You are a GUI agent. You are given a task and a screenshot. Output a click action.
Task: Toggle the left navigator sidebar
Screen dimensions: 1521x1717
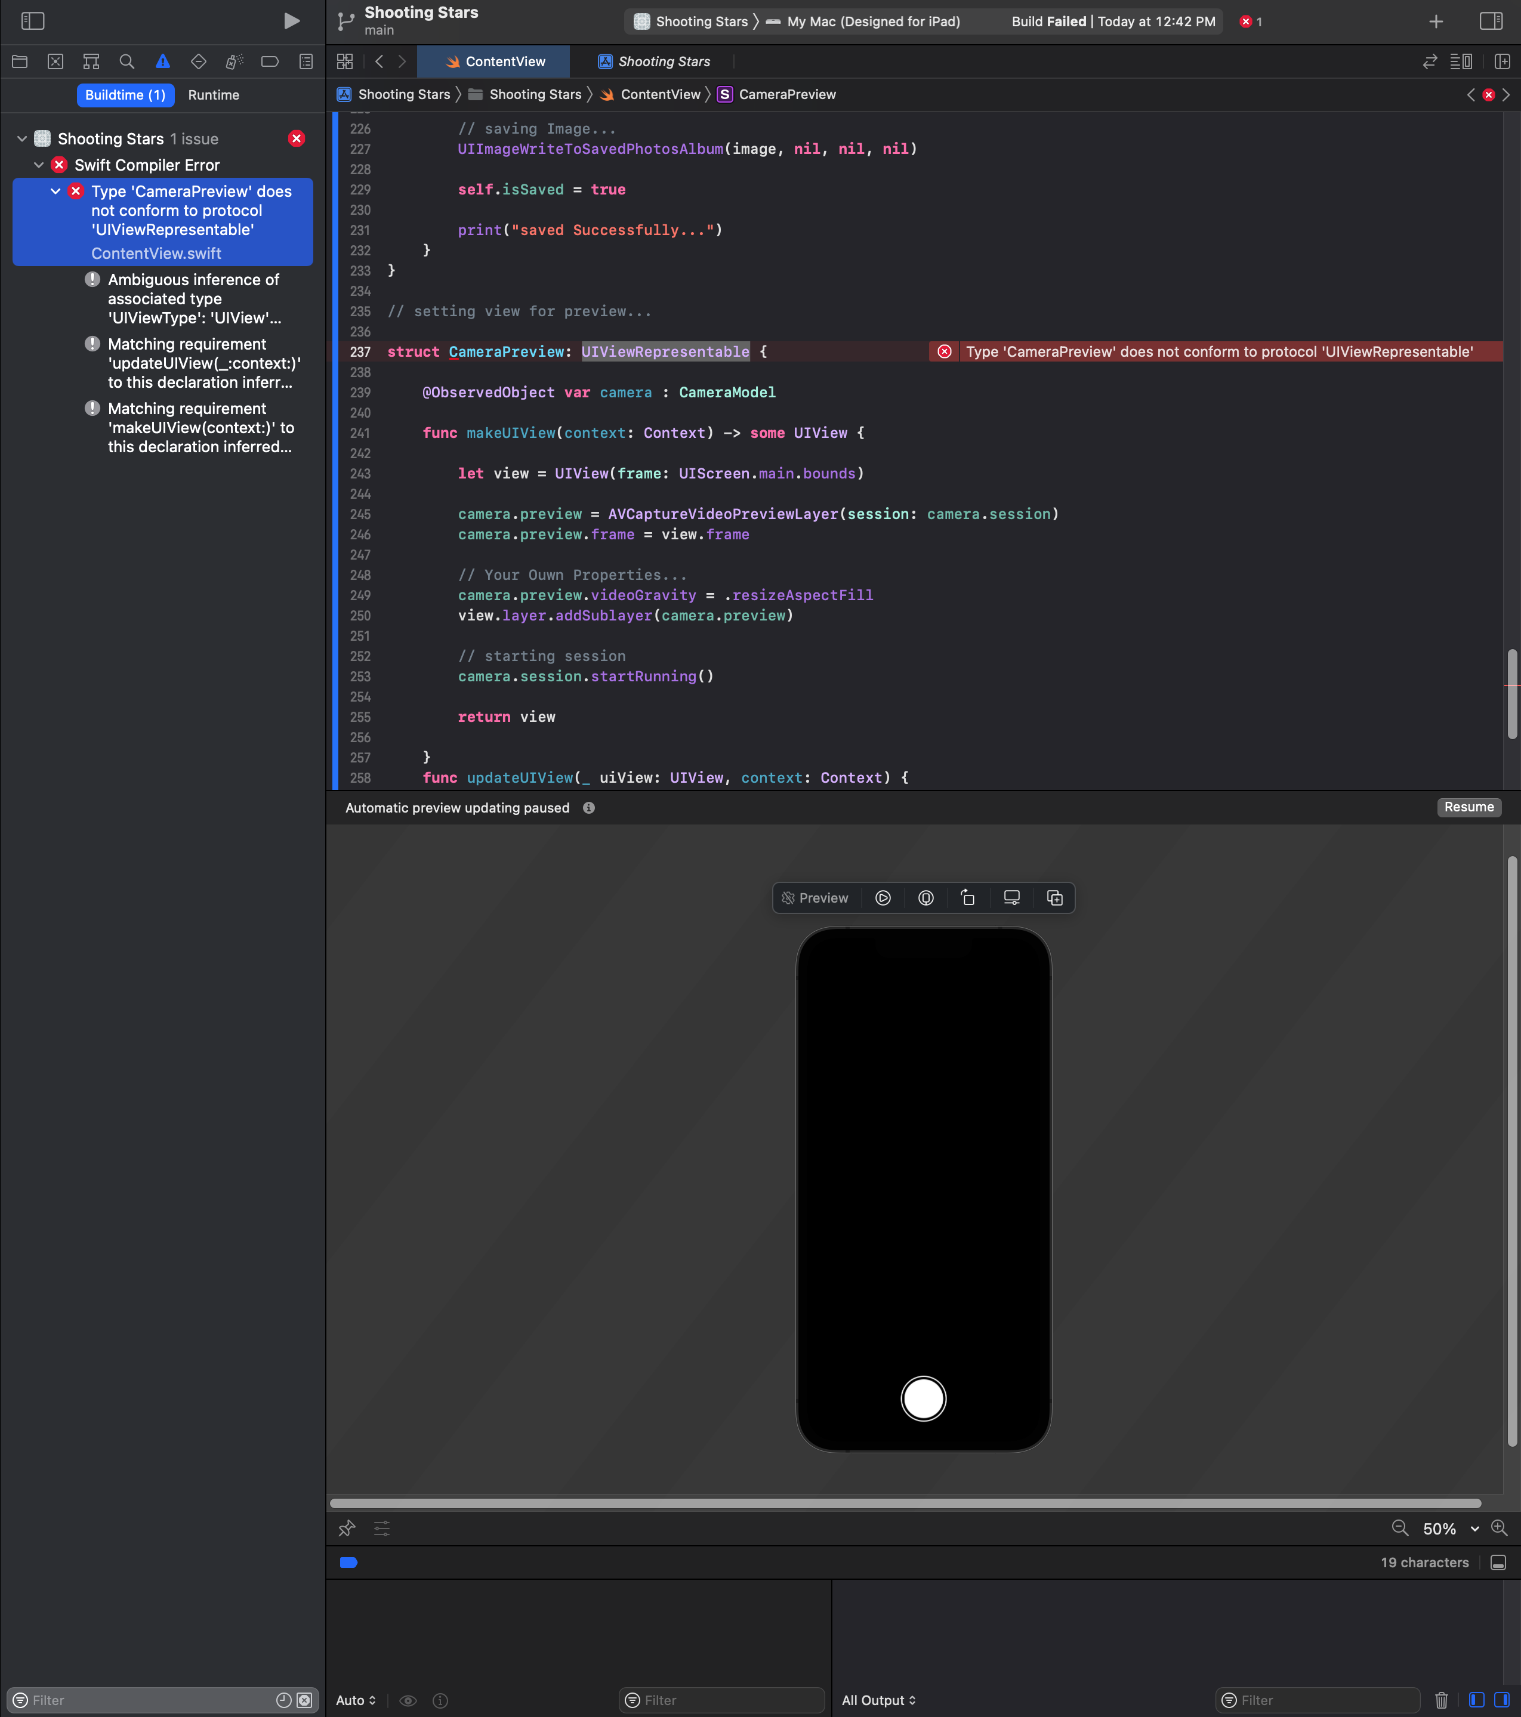[33, 21]
